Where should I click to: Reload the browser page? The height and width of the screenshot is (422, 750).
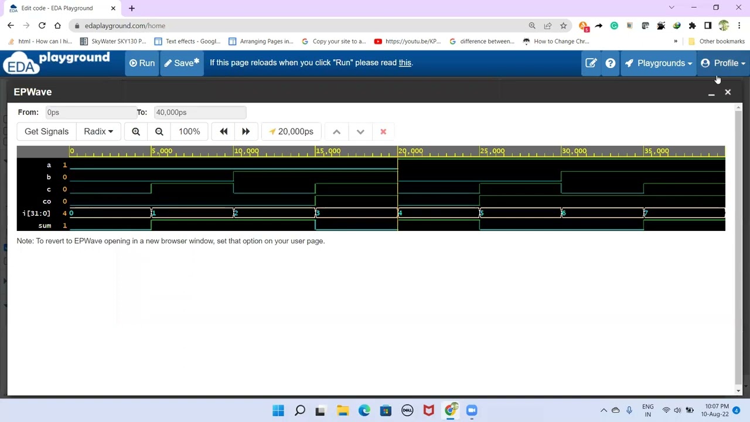click(42, 26)
